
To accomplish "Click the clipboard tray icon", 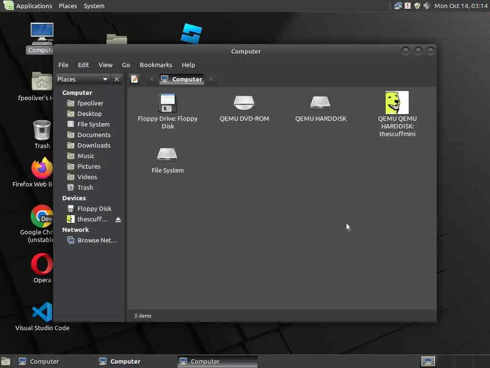I will click(x=408, y=6).
